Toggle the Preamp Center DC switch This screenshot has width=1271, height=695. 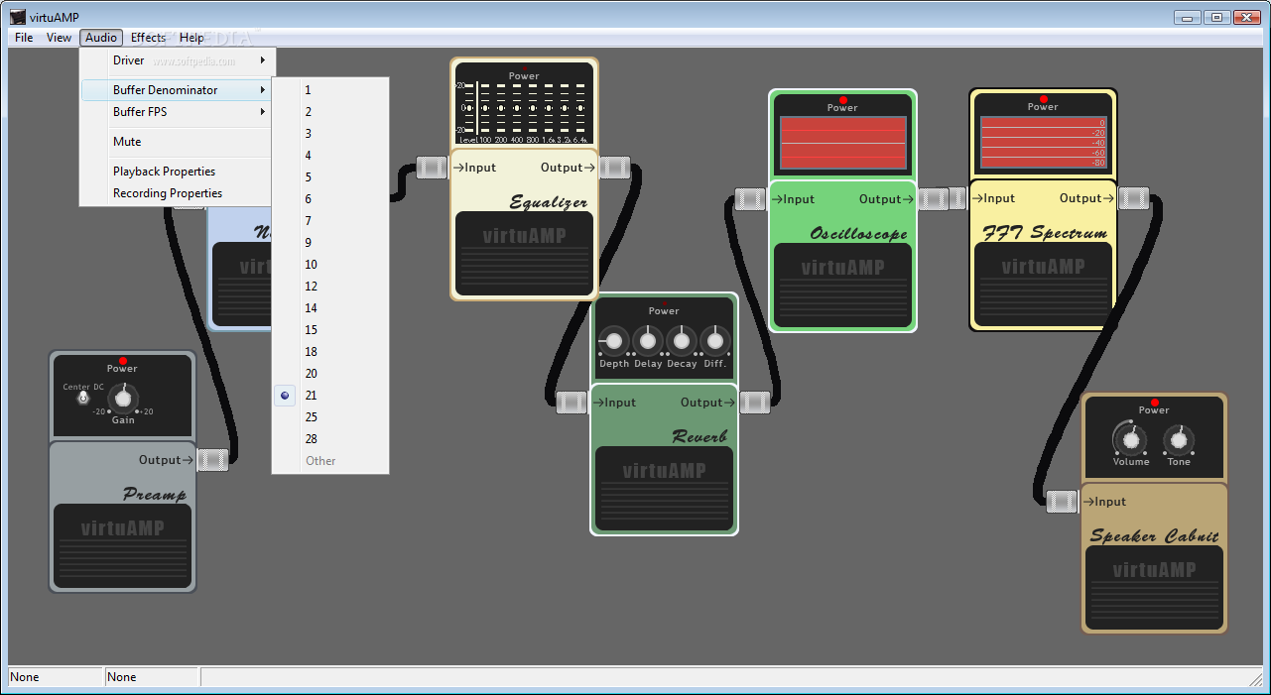(83, 397)
